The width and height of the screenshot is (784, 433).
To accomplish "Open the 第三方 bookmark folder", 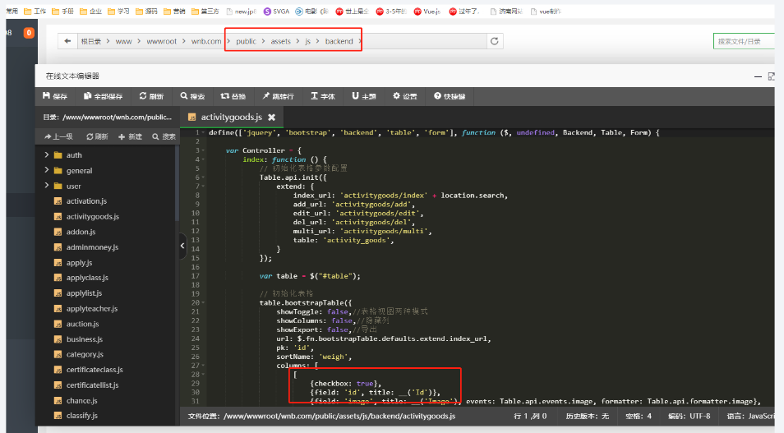I will pyautogui.click(x=205, y=11).
